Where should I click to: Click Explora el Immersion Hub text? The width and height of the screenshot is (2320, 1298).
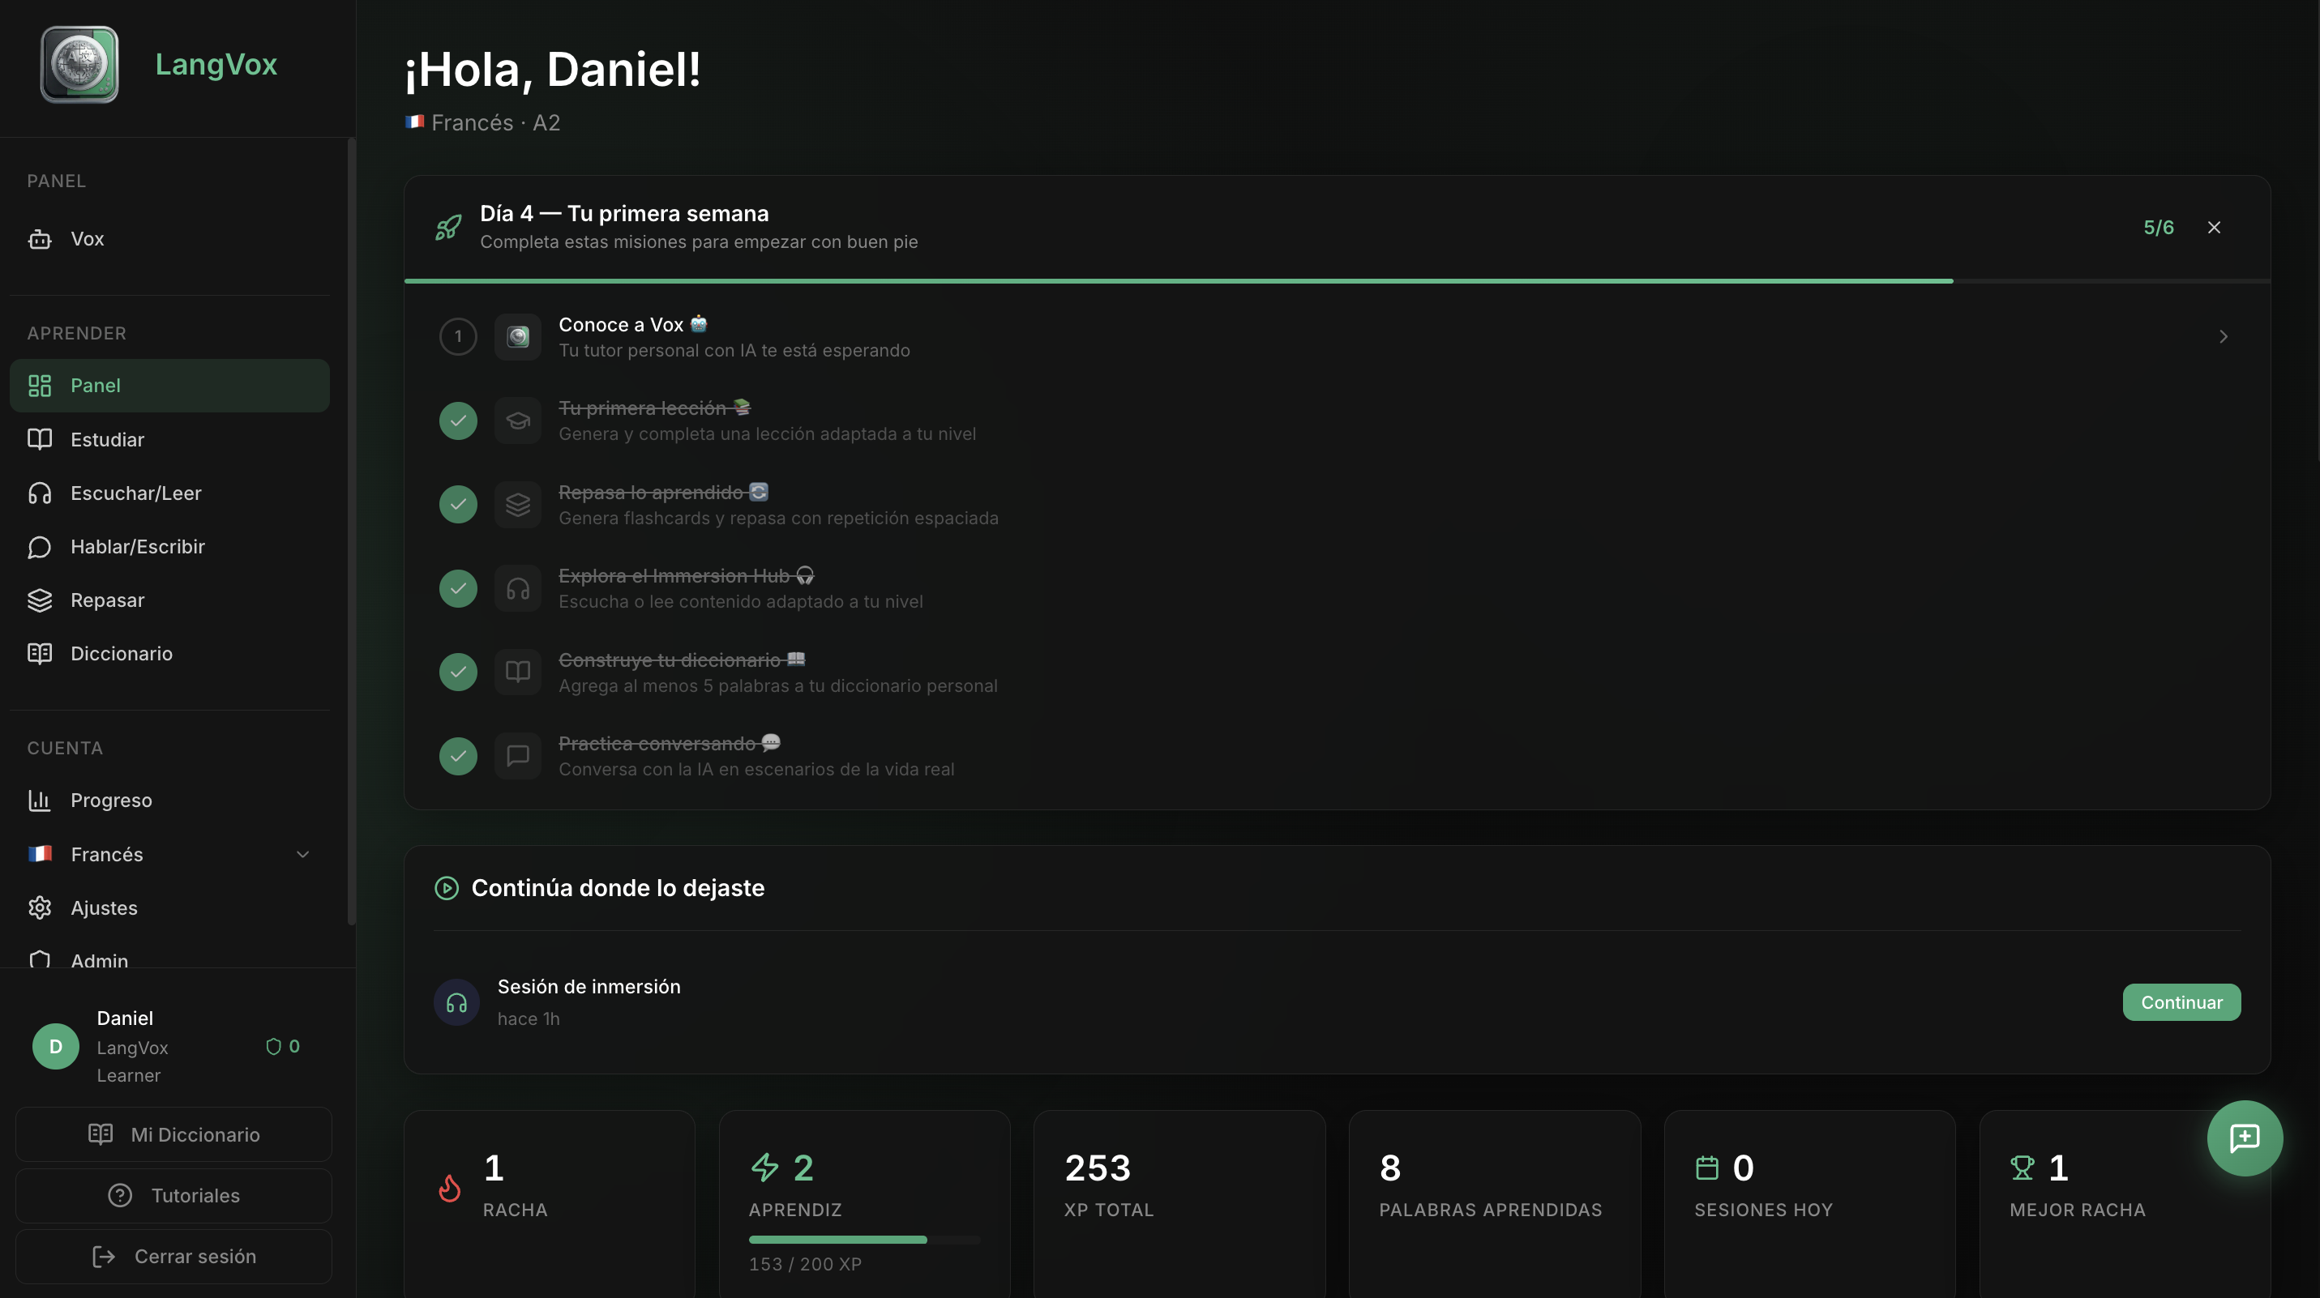point(687,575)
